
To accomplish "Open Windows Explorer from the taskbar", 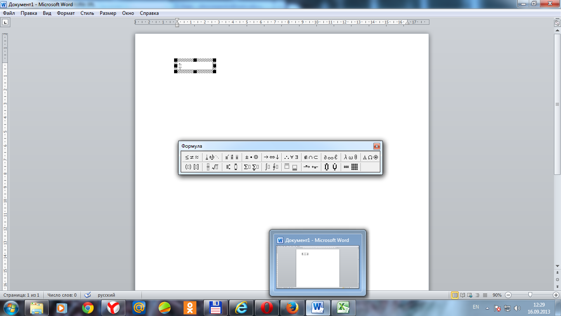I will click(x=37, y=308).
